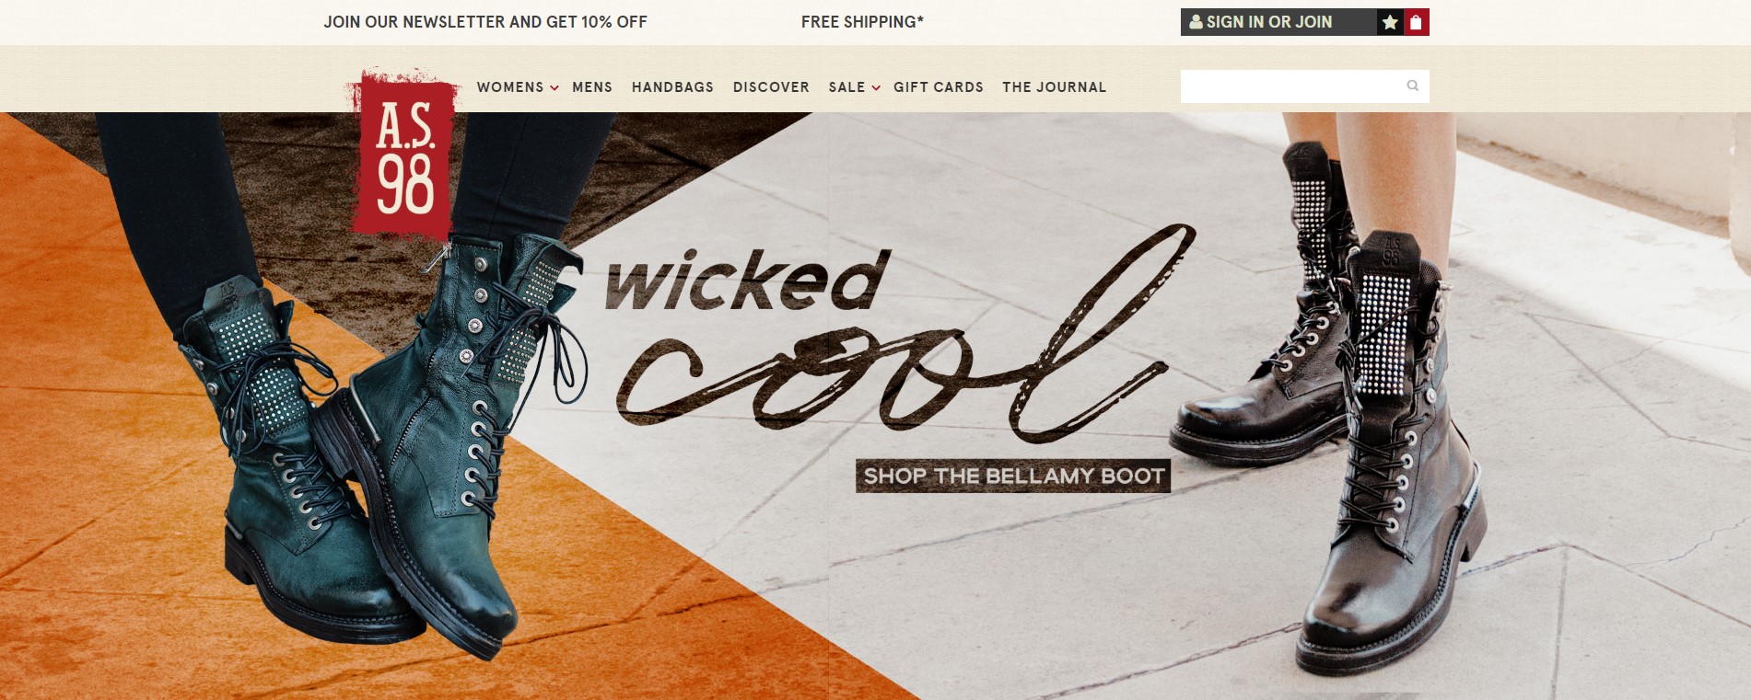Screen dimensions: 1751x700
Task: Click Sign In or Join
Action: point(1269,22)
